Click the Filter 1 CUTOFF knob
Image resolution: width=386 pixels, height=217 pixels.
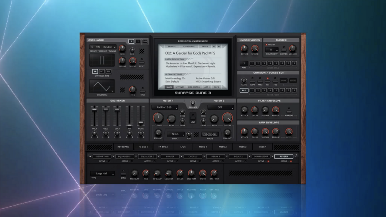(158, 118)
